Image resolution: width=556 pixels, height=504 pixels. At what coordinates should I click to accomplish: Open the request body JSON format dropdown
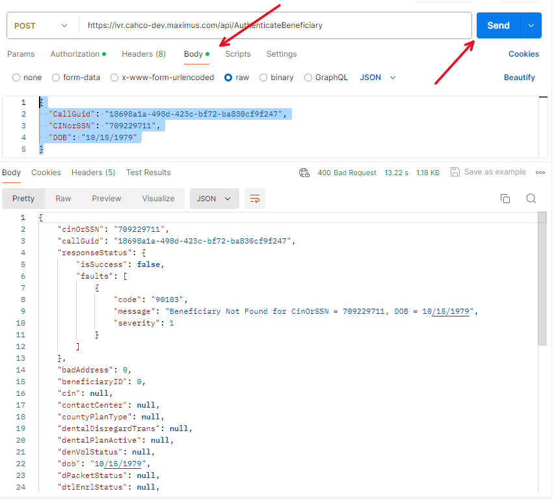coord(378,77)
